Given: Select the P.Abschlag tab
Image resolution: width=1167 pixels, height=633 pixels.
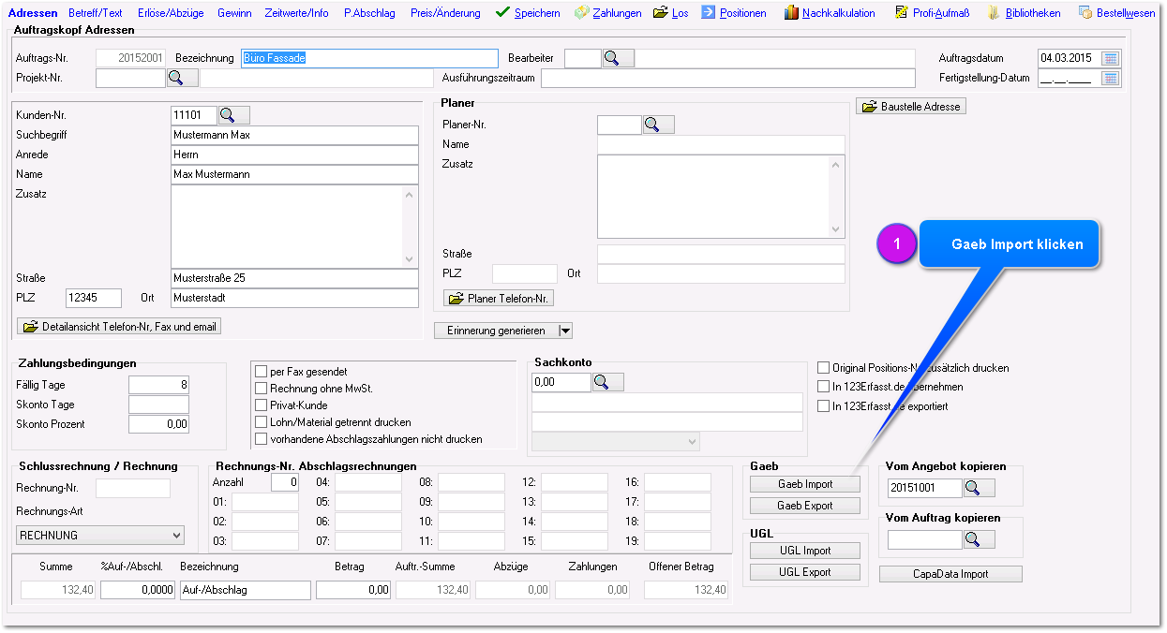Looking at the screenshot, I should point(369,13).
